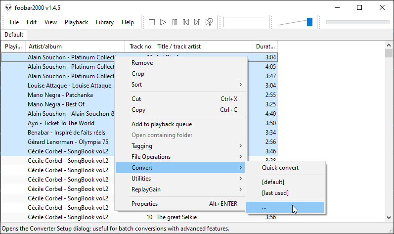Select Quick convert option
The width and height of the screenshot is (394, 234).
pos(280,168)
